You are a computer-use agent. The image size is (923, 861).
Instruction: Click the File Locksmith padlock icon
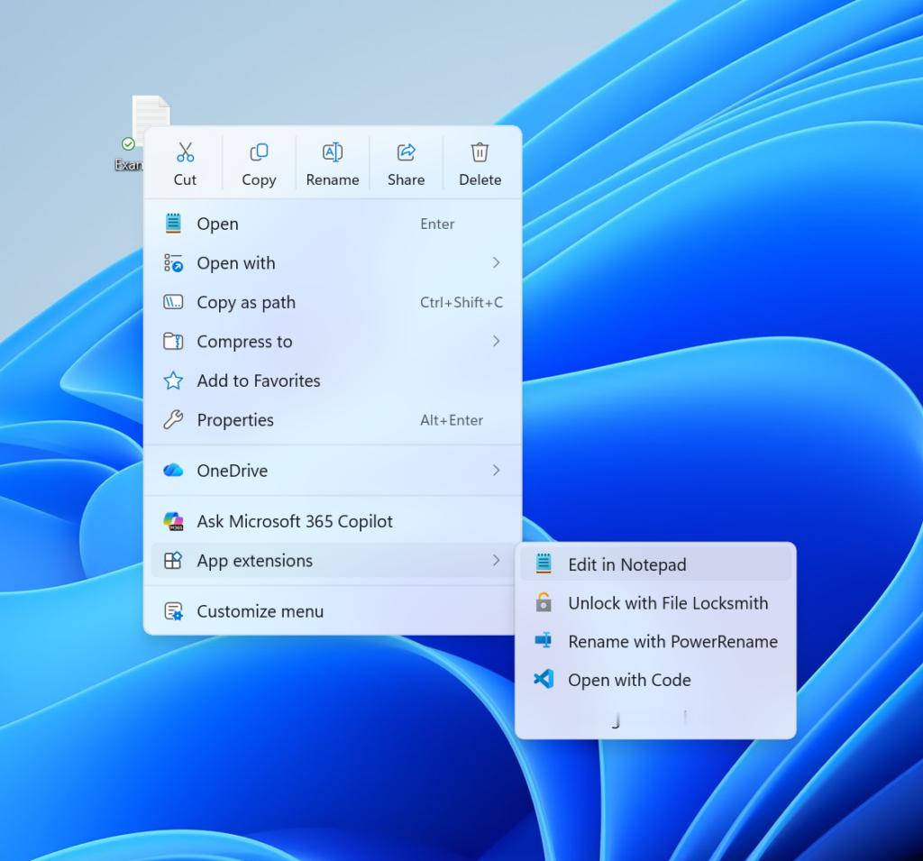point(544,602)
